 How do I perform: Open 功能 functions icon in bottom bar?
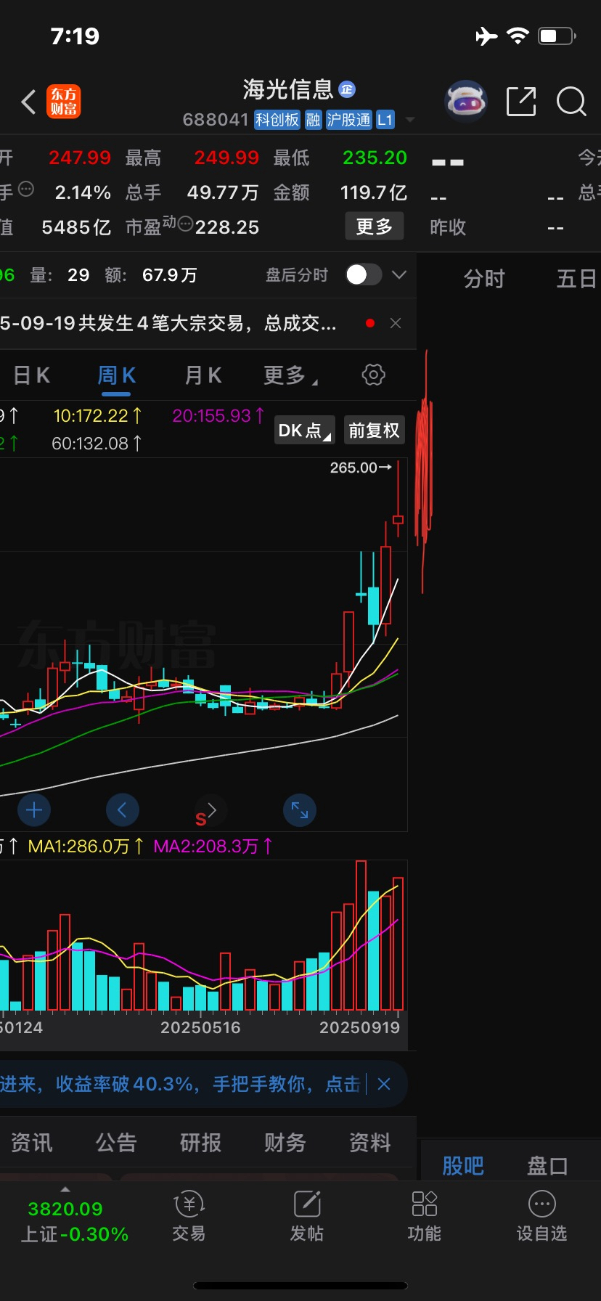pos(425,1204)
